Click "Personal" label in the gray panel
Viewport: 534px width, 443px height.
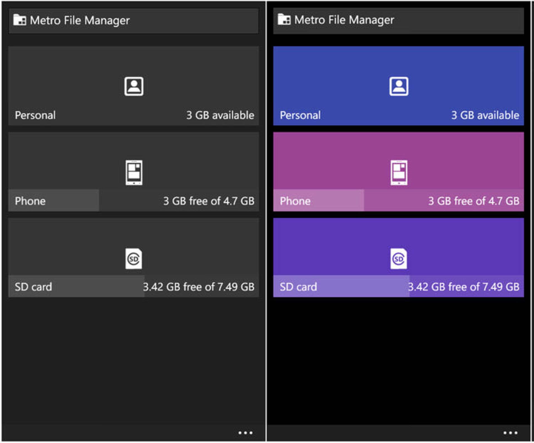35,115
